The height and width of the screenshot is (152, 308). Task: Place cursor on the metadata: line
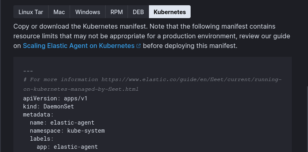[38, 115]
